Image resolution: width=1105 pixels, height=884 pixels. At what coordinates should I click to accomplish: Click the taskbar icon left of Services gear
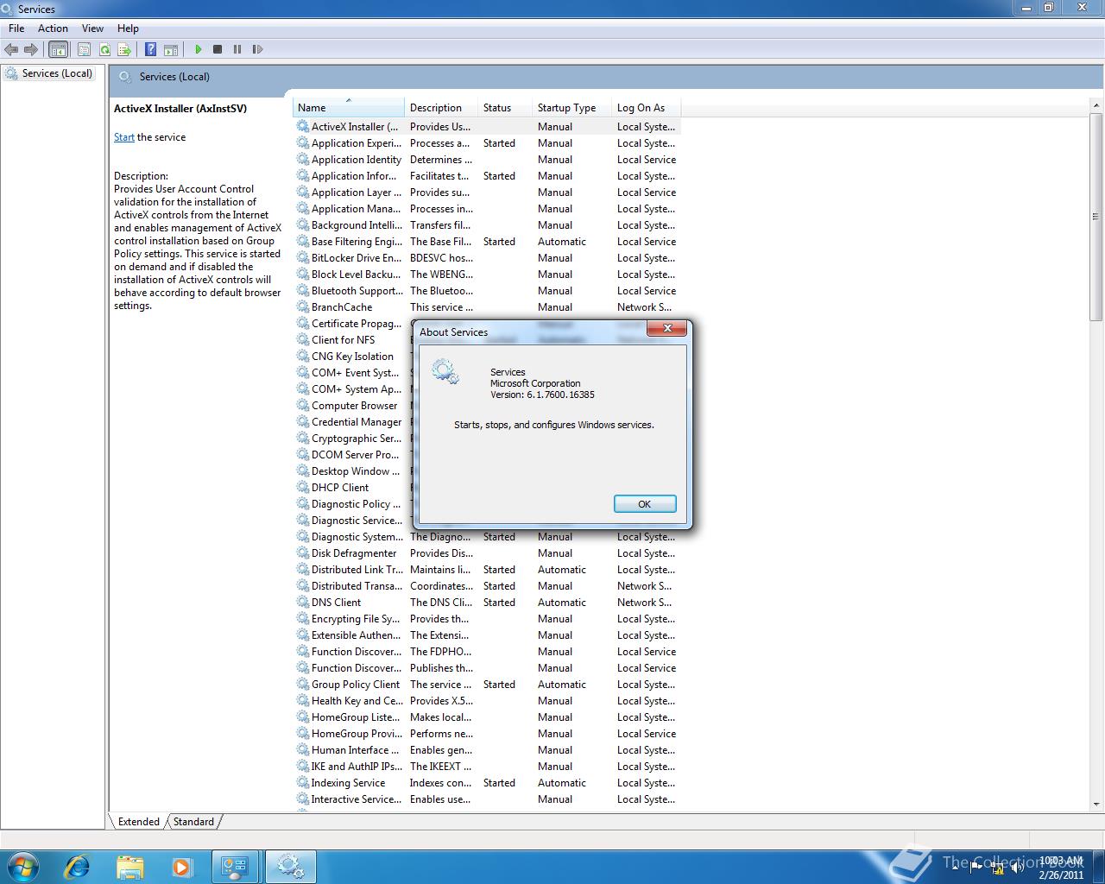click(x=235, y=866)
